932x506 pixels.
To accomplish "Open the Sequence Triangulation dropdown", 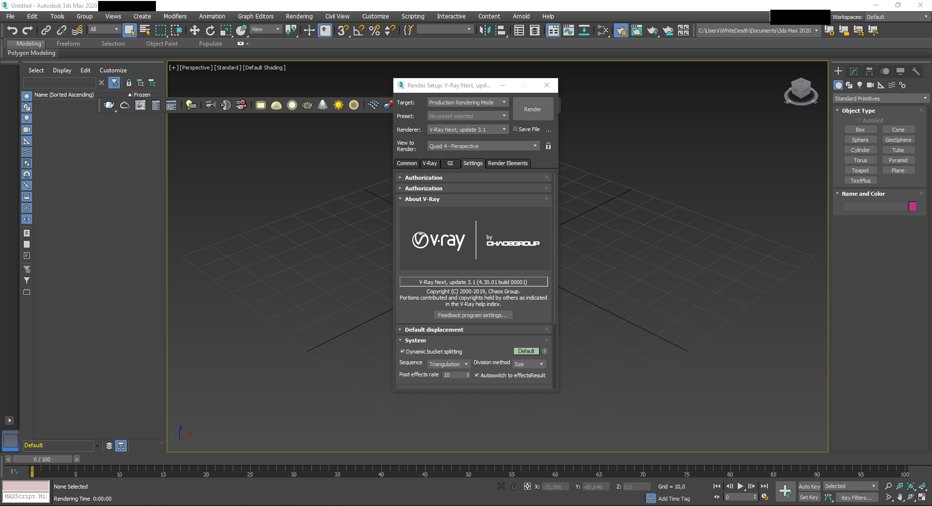I will click(449, 364).
